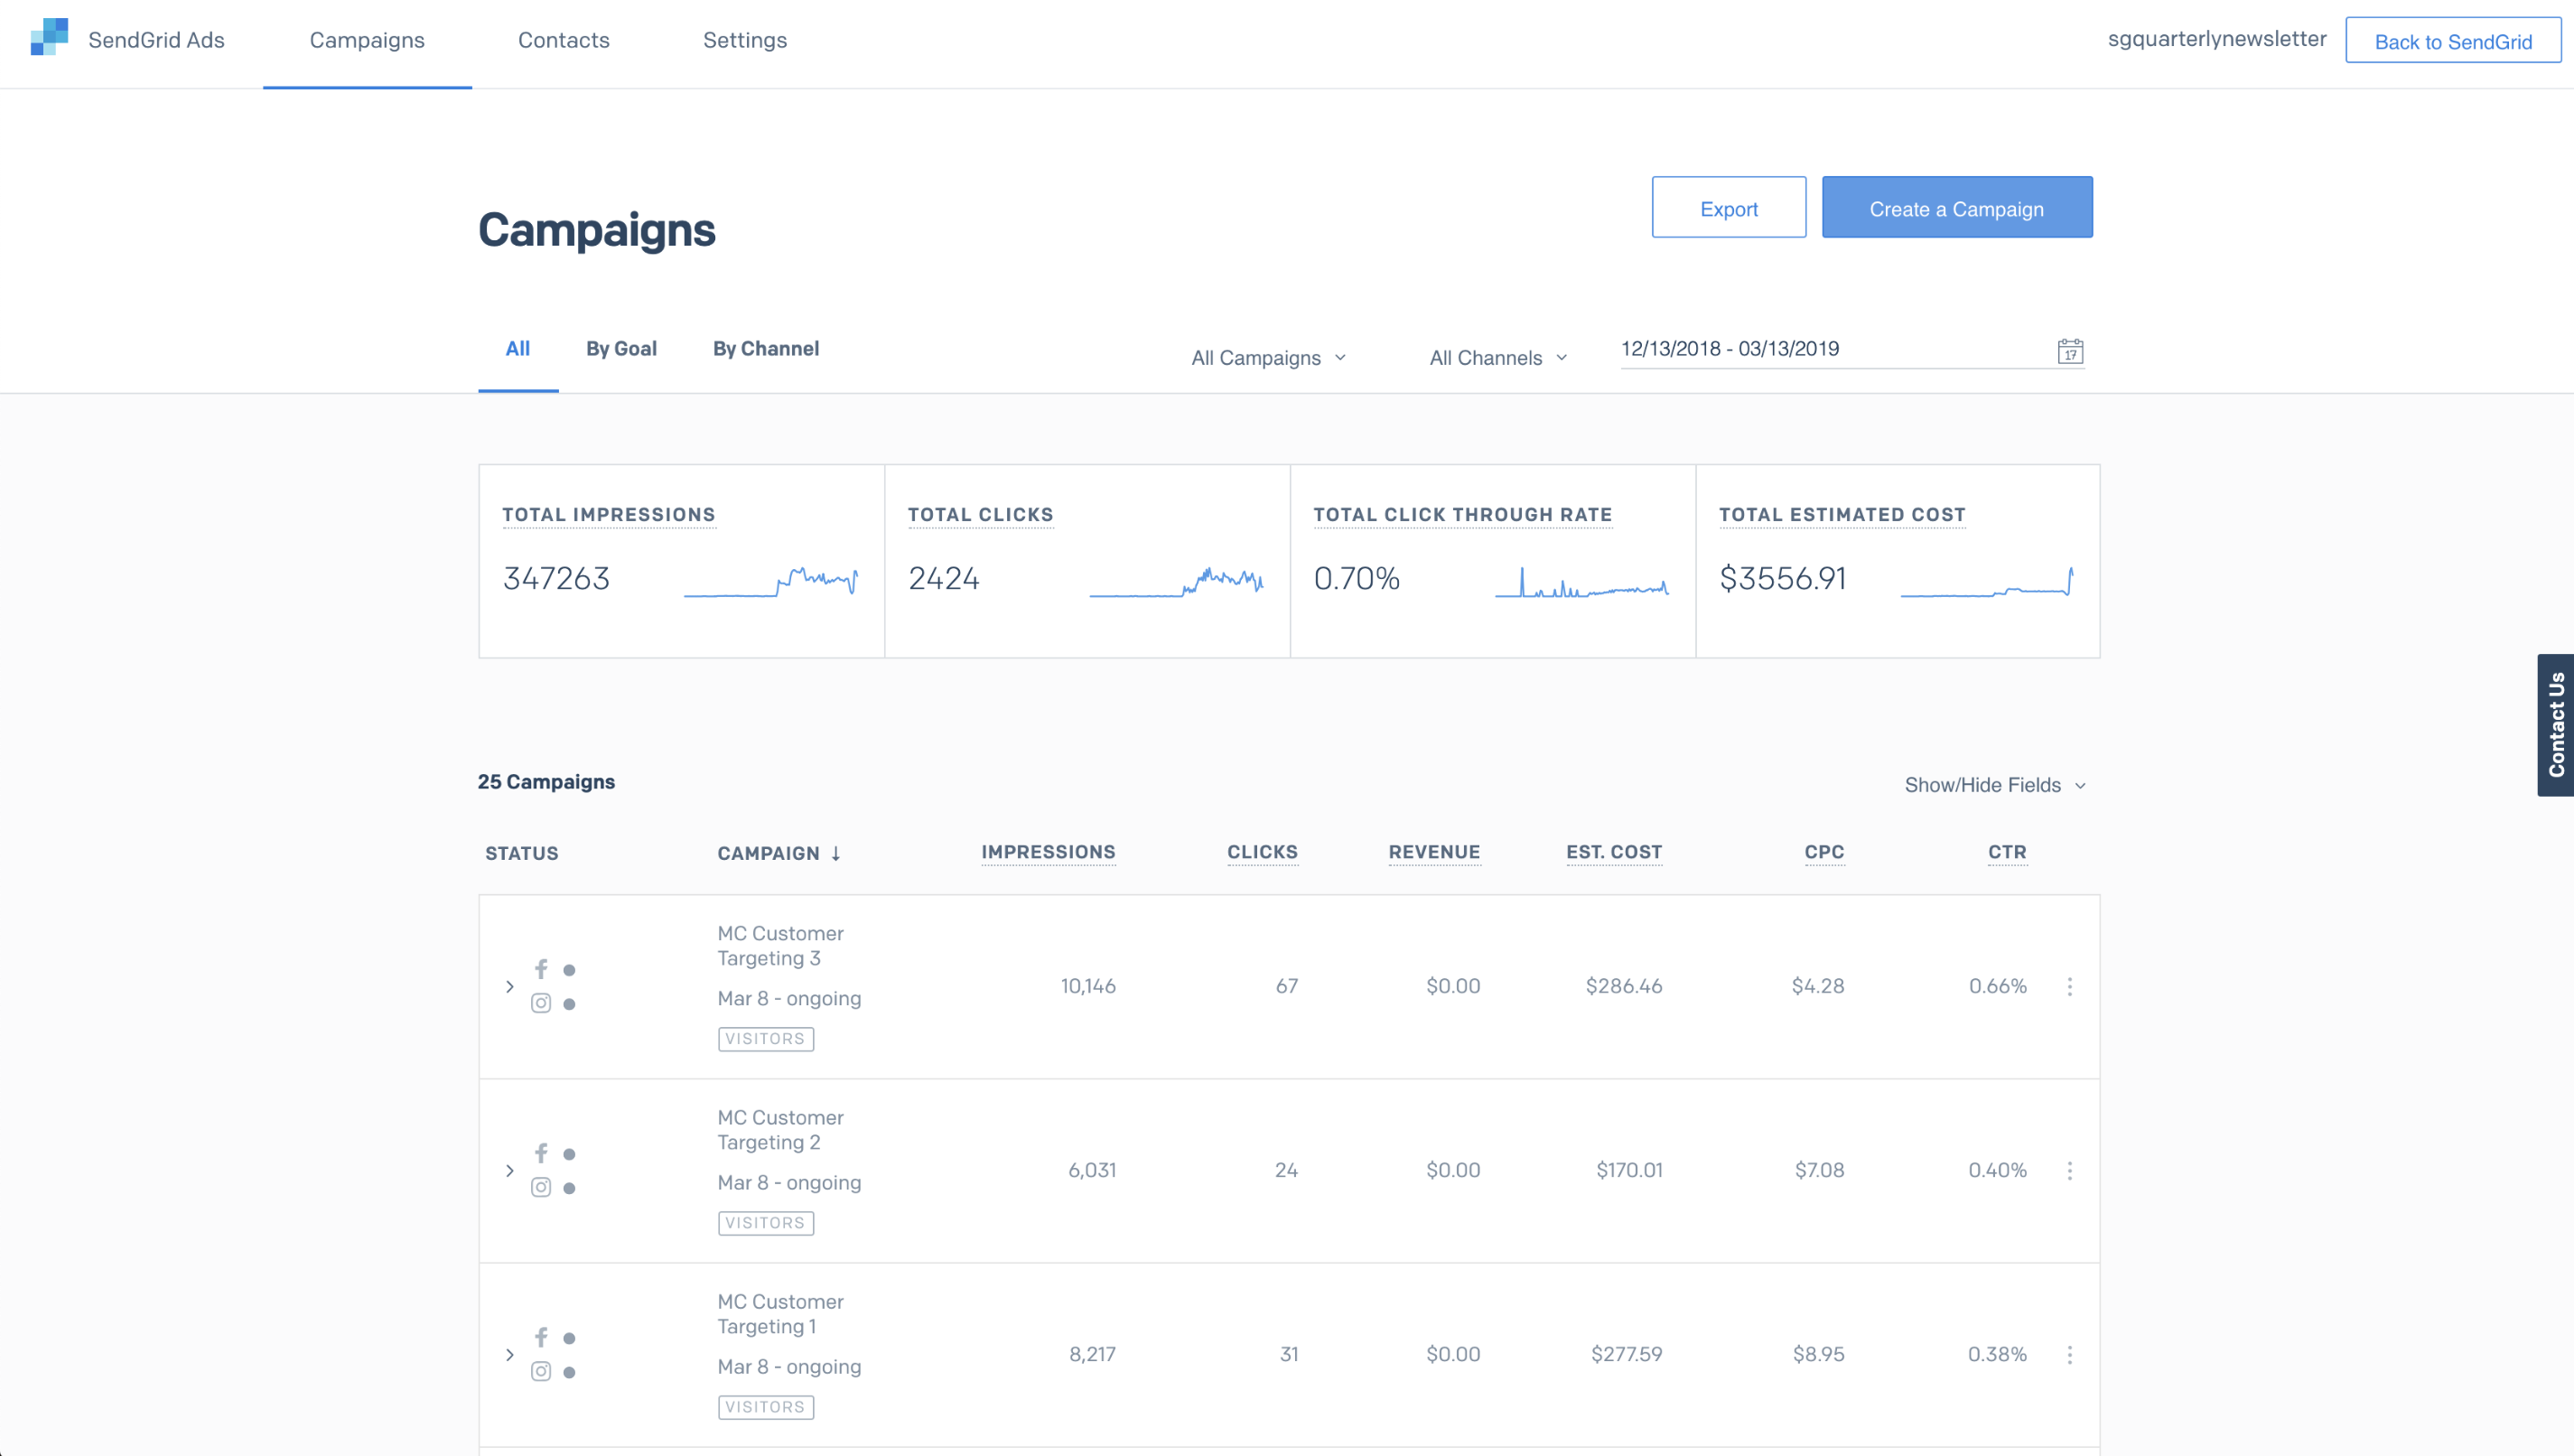Click the Back to SendGrid button
This screenshot has width=2574, height=1456.
click(2453, 41)
